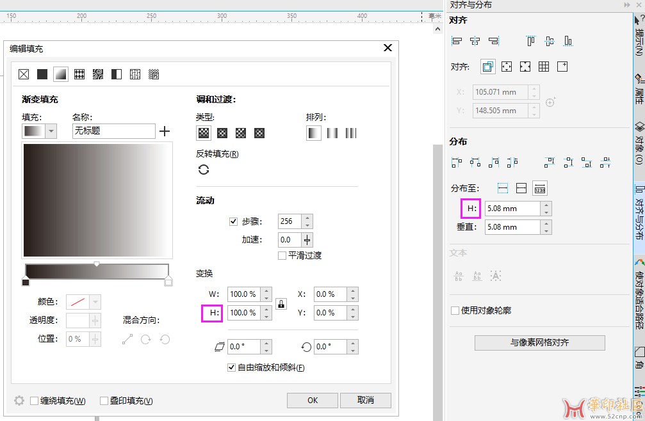
Task: Distribute objects top in the docker
Action: [x=550, y=163]
